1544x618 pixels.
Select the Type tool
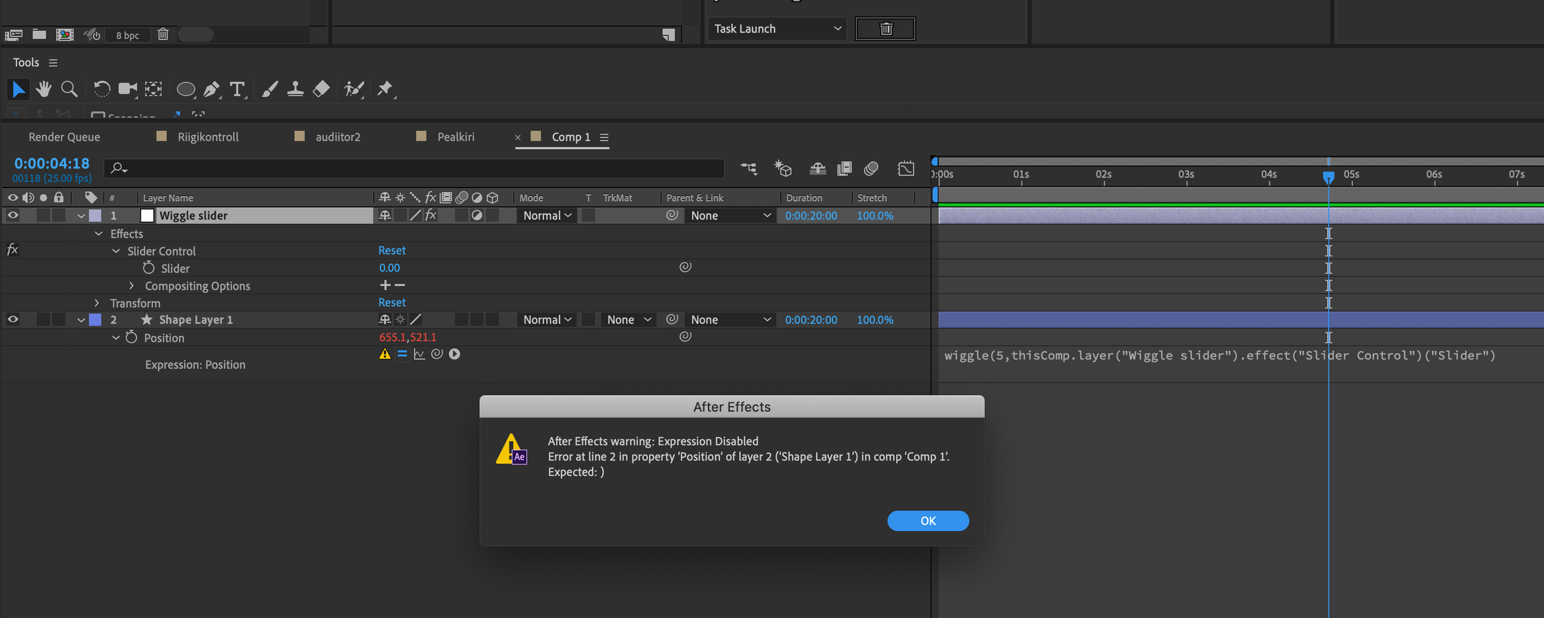click(x=238, y=89)
